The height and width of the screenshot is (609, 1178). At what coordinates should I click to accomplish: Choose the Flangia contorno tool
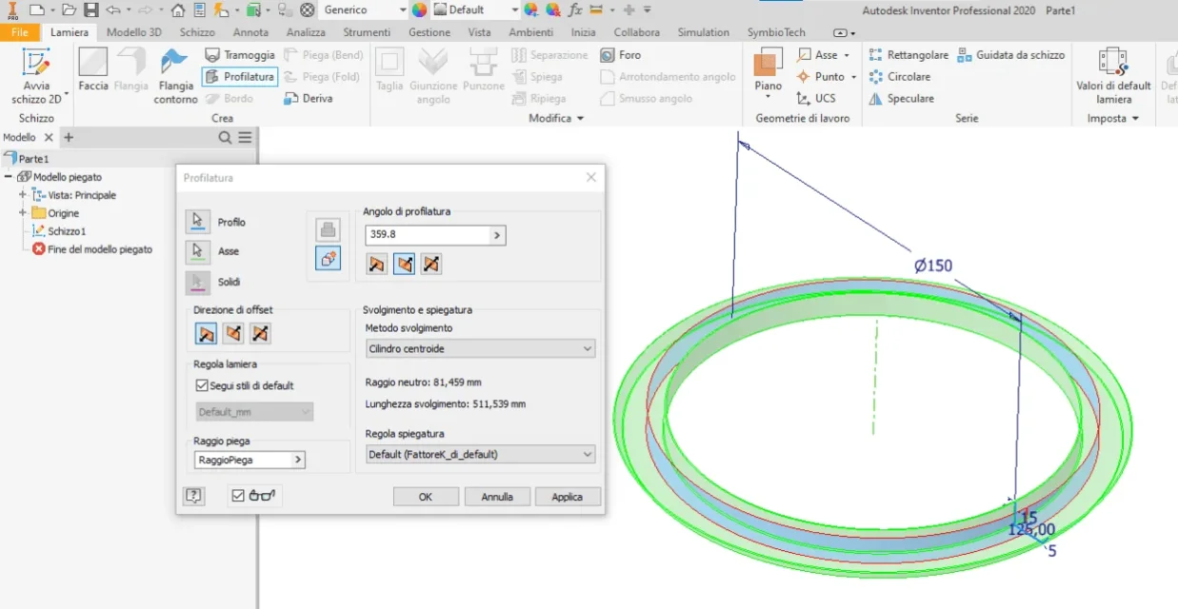click(175, 76)
